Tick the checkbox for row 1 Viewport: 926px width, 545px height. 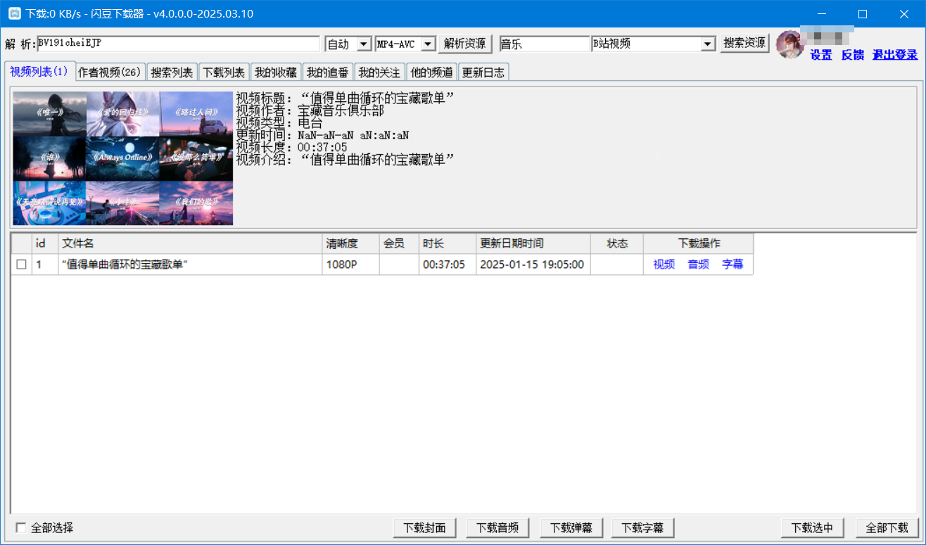point(21,264)
